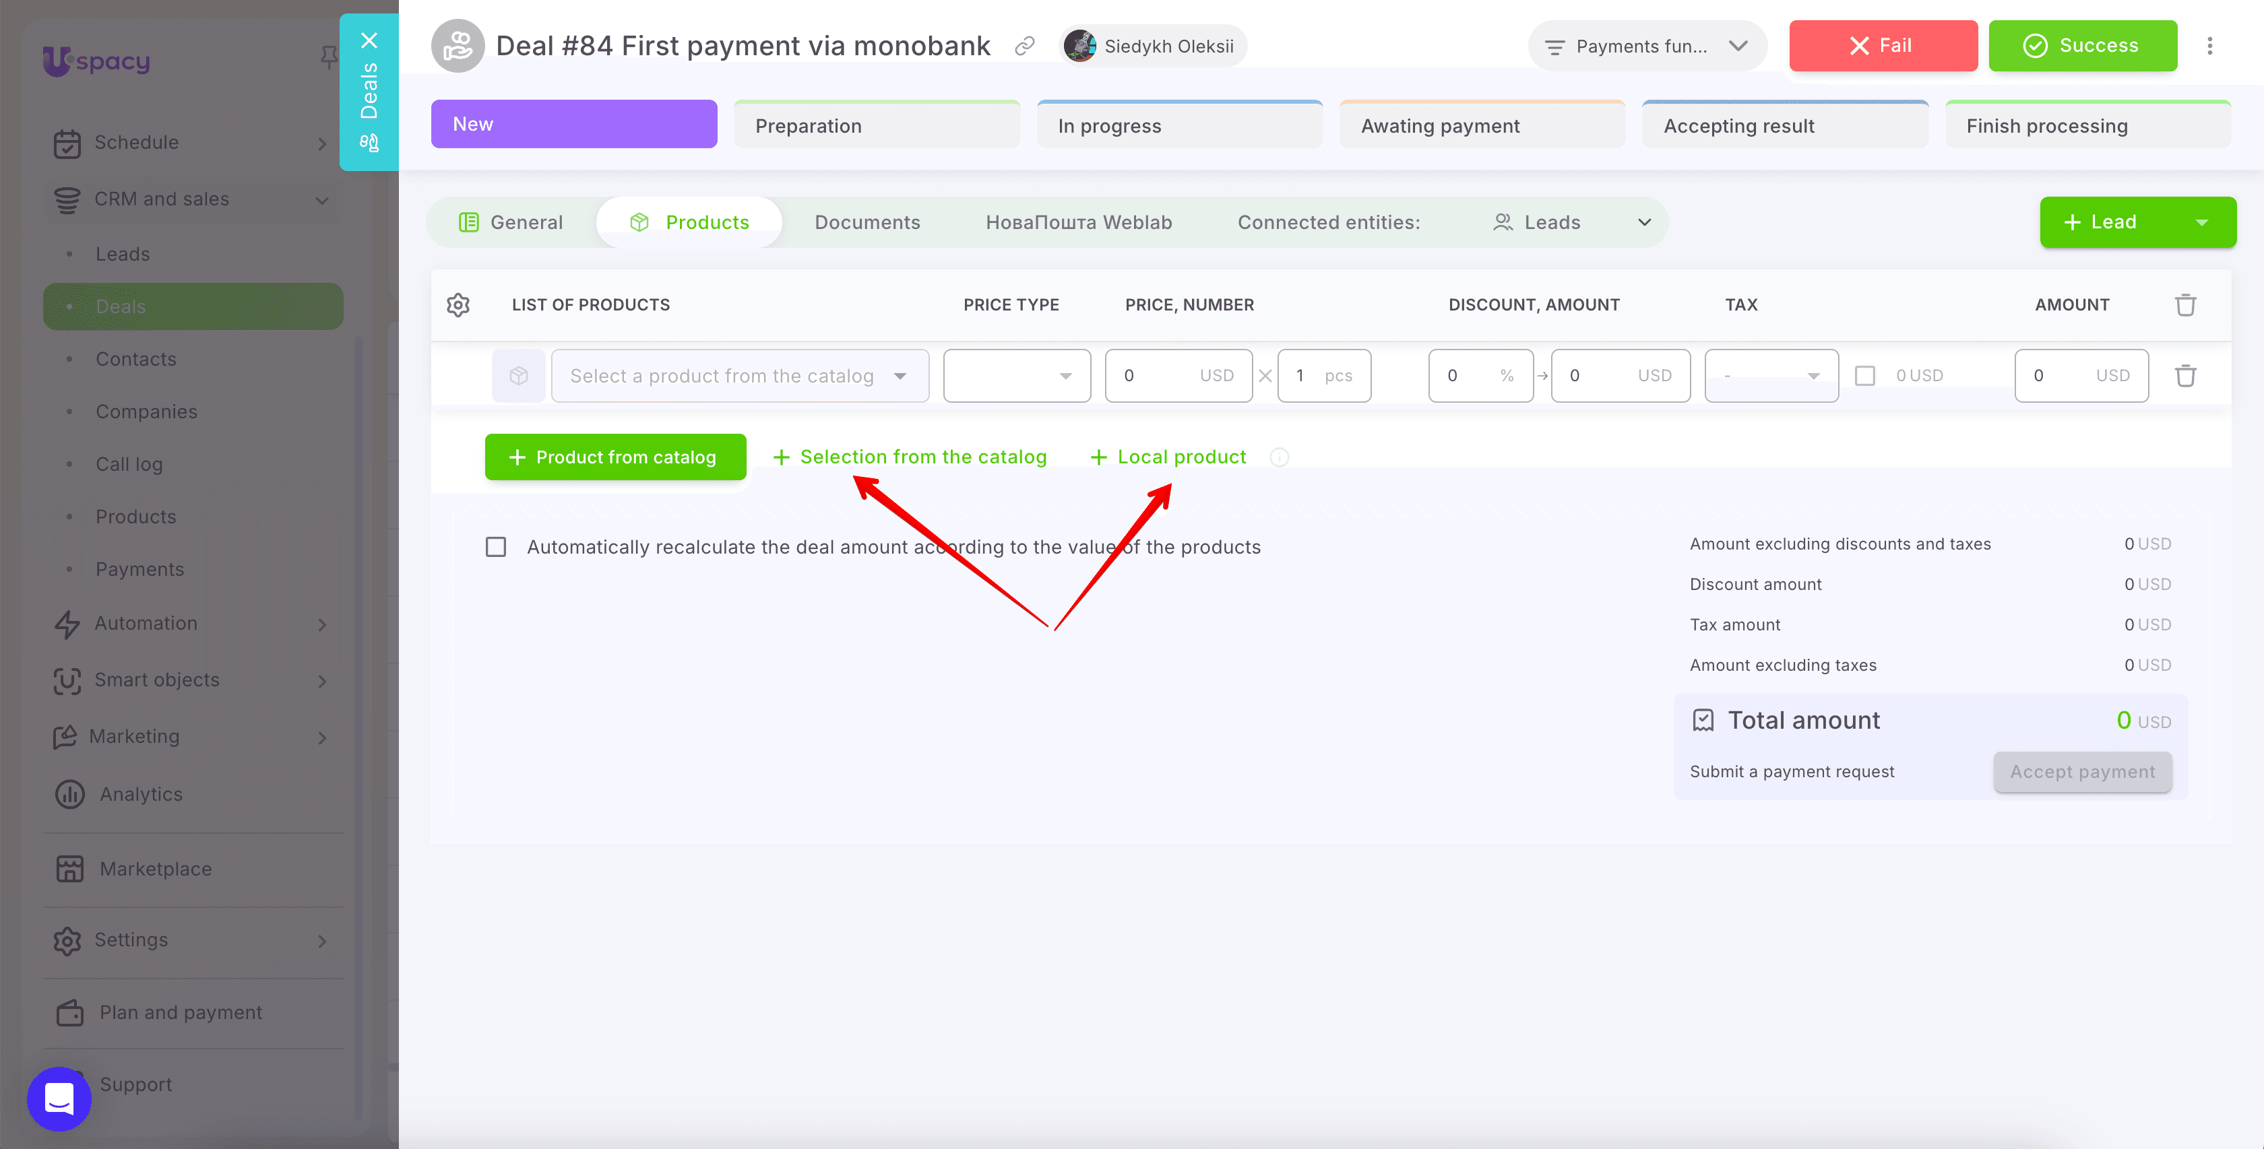Open the Lead button dropdown arrow

point(2201,222)
